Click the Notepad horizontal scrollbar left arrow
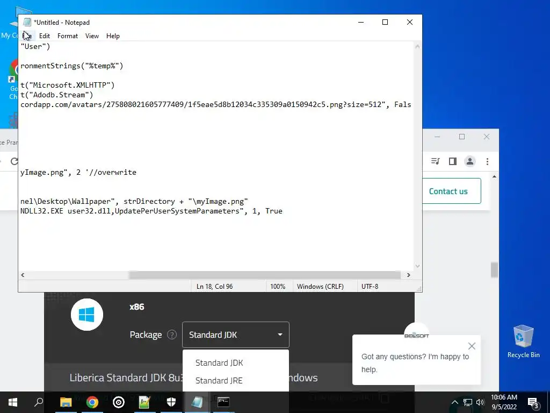Screen dimensions: 550x413 point(23,275)
